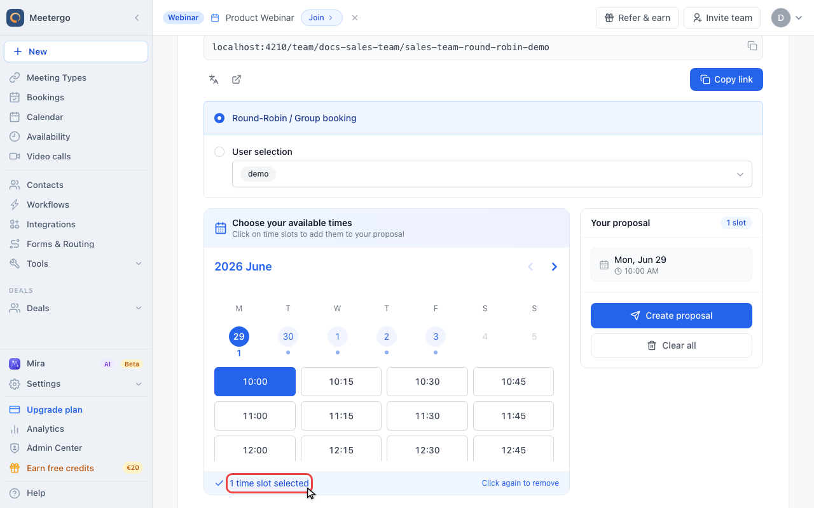Select the 11:00 time slot
The height and width of the screenshot is (508, 814).
(255, 416)
